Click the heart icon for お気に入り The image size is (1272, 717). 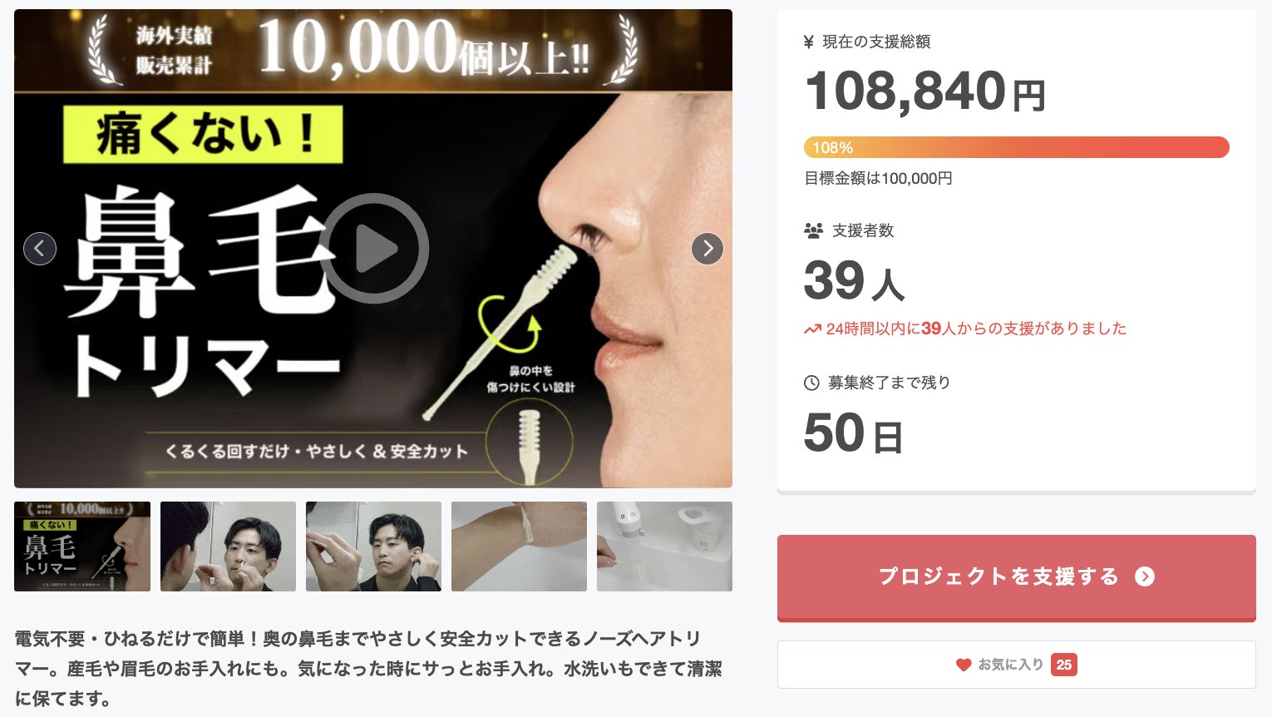click(964, 665)
